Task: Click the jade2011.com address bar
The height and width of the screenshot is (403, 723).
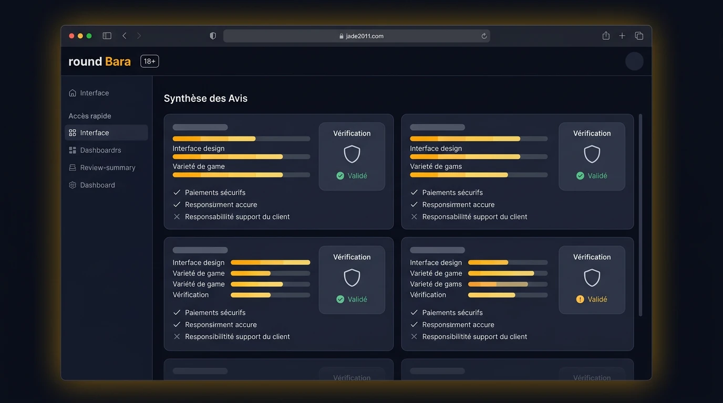Action: pos(357,36)
